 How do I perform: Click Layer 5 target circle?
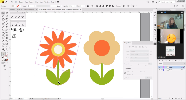[x=182, y=67]
